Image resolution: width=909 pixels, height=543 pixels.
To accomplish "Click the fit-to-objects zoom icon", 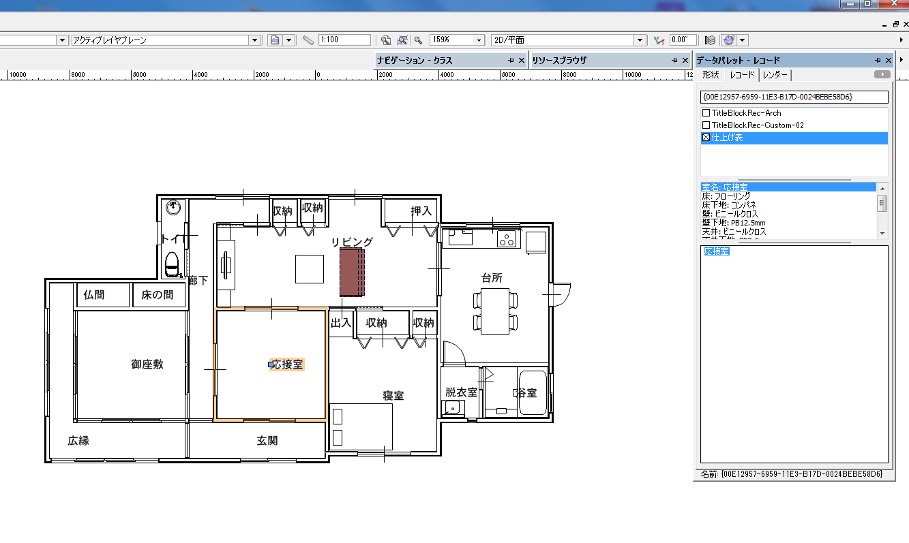I will point(402,40).
